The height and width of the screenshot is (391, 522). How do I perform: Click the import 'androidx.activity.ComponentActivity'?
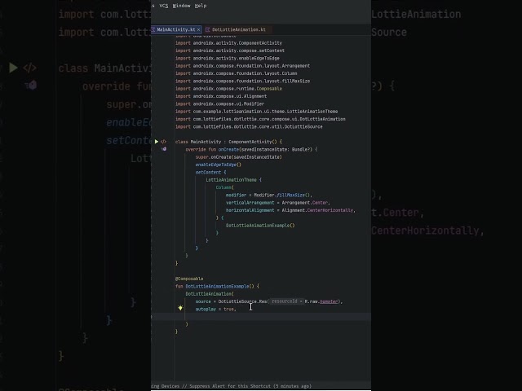pos(228,43)
